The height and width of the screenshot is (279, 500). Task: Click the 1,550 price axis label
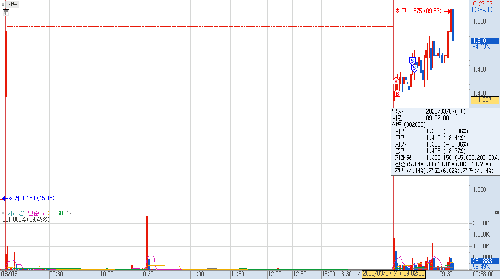click(479, 21)
